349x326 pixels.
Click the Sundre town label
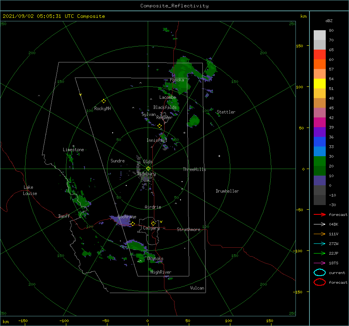coord(117,160)
